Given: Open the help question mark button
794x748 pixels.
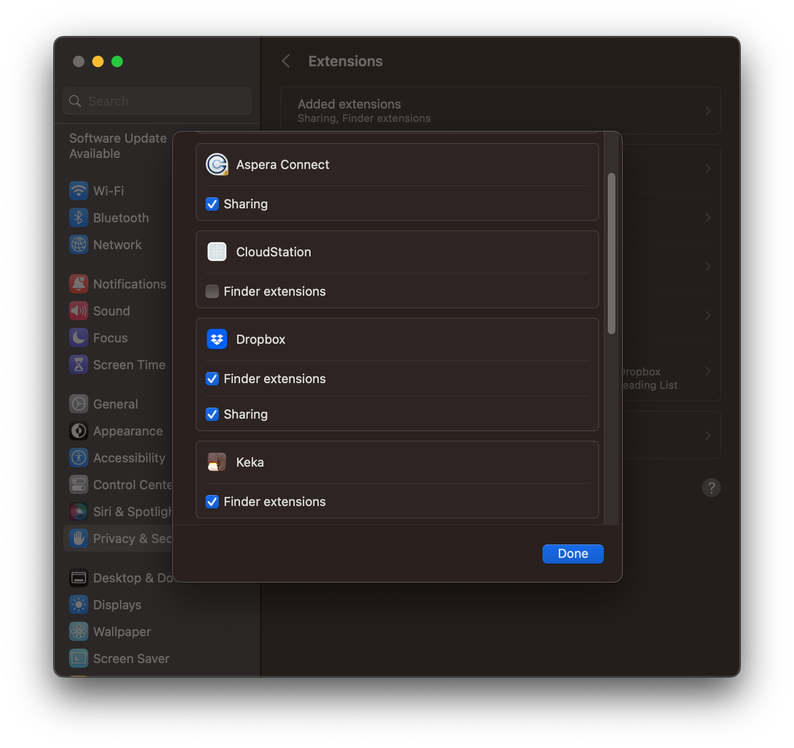Looking at the screenshot, I should click(711, 488).
